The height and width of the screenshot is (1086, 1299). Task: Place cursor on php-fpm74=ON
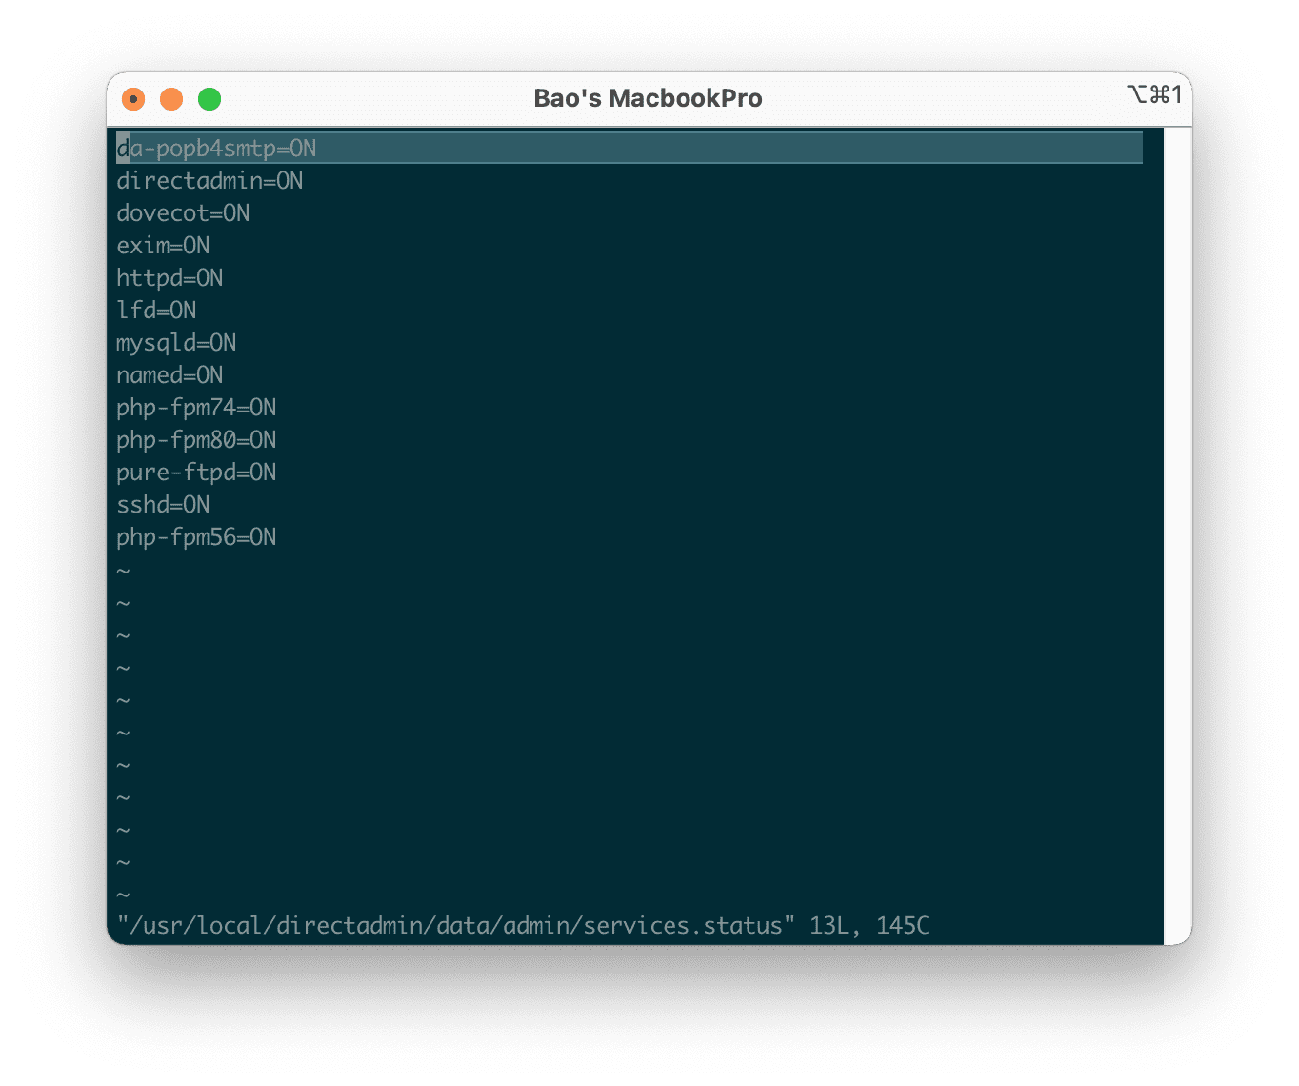pyautogui.click(x=196, y=408)
